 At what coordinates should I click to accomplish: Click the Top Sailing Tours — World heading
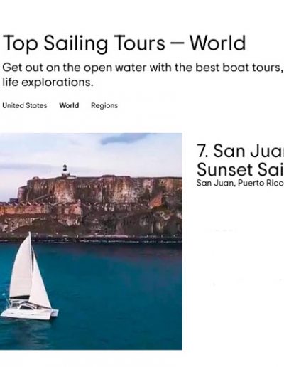click(124, 43)
